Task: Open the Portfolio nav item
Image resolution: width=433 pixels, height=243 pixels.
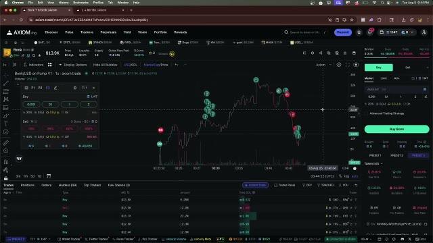Action: point(160,32)
